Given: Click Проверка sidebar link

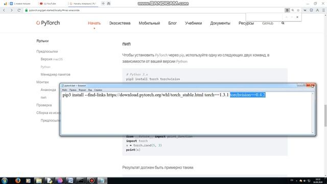Looking at the screenshot, I should pos(44,105).
